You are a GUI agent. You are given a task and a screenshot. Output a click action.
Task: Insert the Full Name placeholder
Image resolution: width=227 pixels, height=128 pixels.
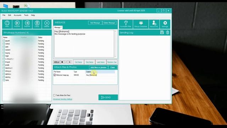pyautogui.click(x=78, y=62)
